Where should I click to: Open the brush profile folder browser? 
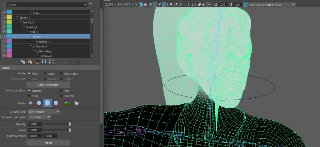[77, 103]
